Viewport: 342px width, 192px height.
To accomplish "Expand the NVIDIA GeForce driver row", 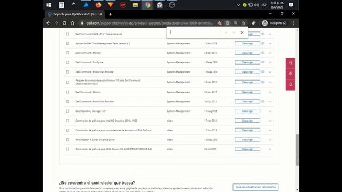I will click(x=270, y=130).
